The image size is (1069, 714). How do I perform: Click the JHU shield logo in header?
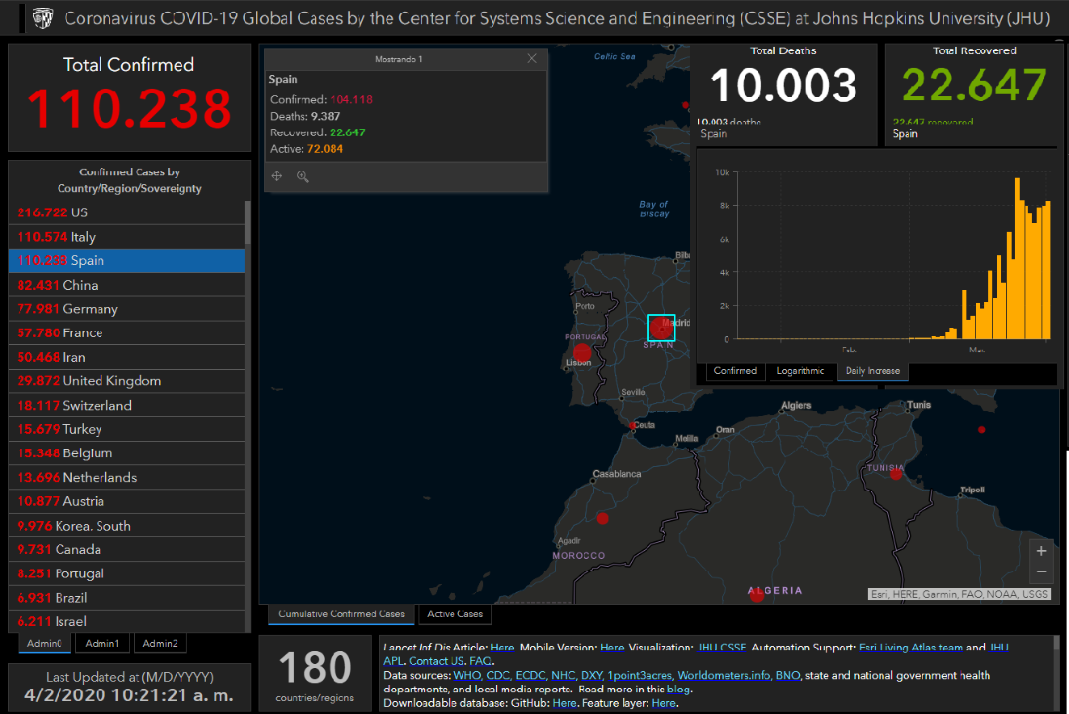click(x=43, y=19)
